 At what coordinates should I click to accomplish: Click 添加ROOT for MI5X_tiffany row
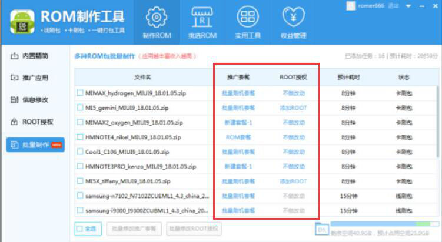click(294, 181)
